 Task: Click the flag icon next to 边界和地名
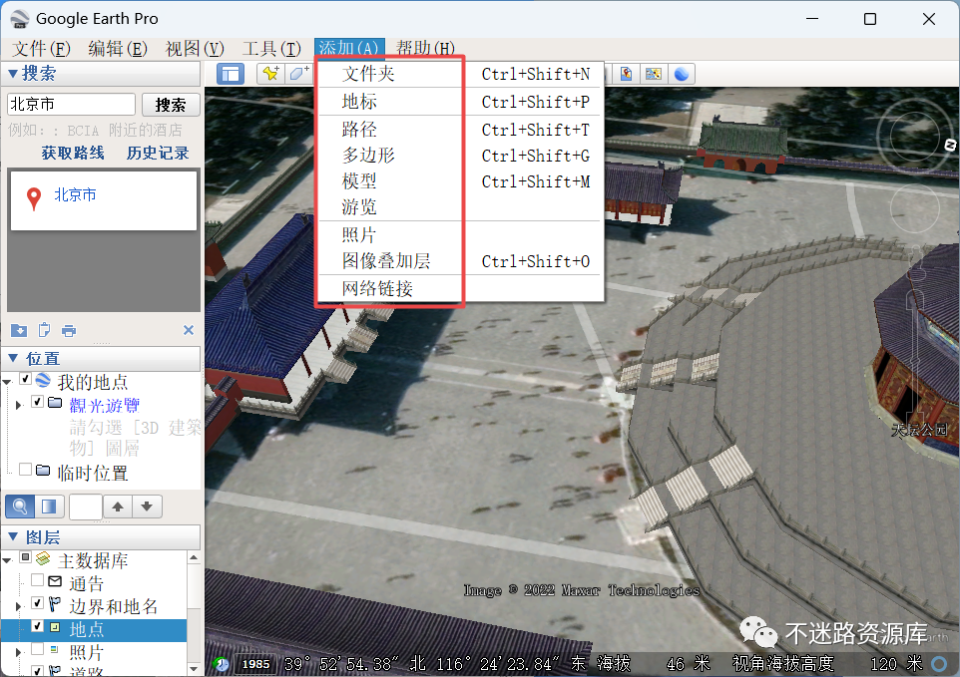pyautogui.click(x=55, y=604)
